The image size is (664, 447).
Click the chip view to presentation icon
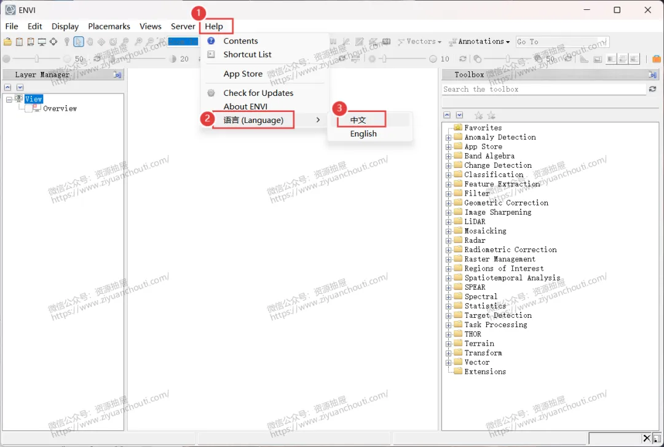(42, 42)
